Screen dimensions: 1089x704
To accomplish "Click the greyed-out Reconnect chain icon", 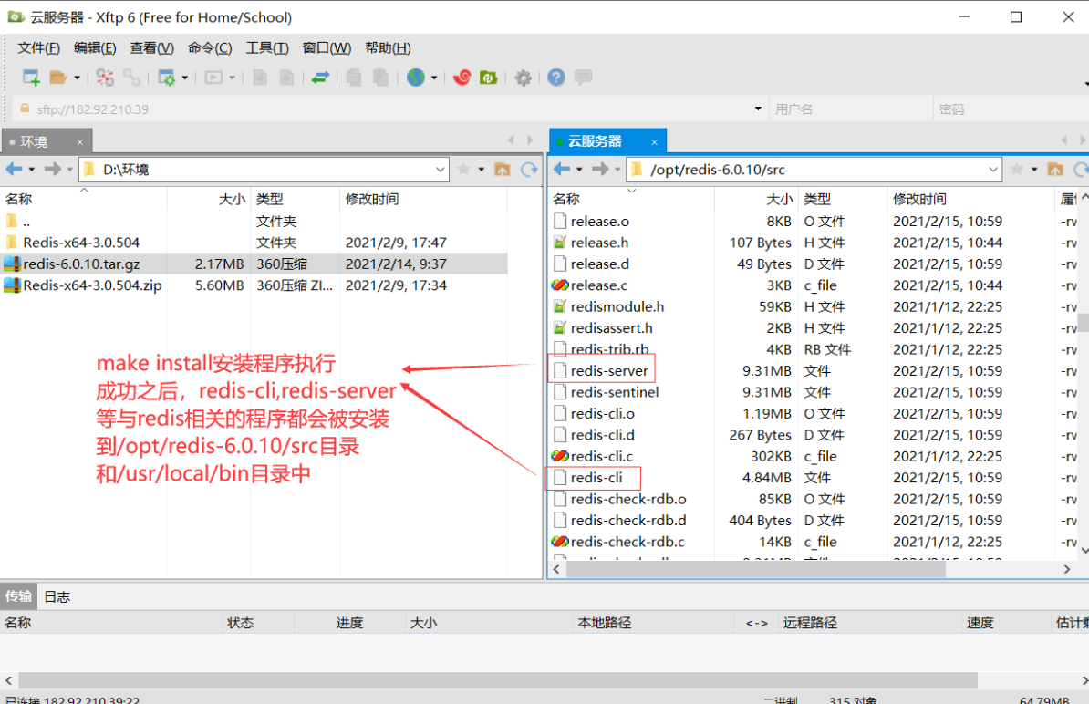I will click(x=131, y=78).
